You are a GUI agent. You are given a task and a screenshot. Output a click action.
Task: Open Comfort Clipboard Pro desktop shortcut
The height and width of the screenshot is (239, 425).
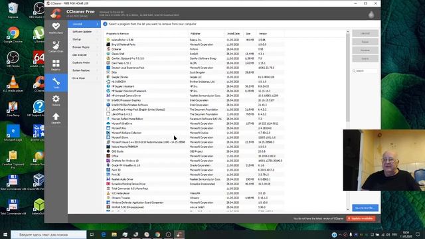point(13,160)
